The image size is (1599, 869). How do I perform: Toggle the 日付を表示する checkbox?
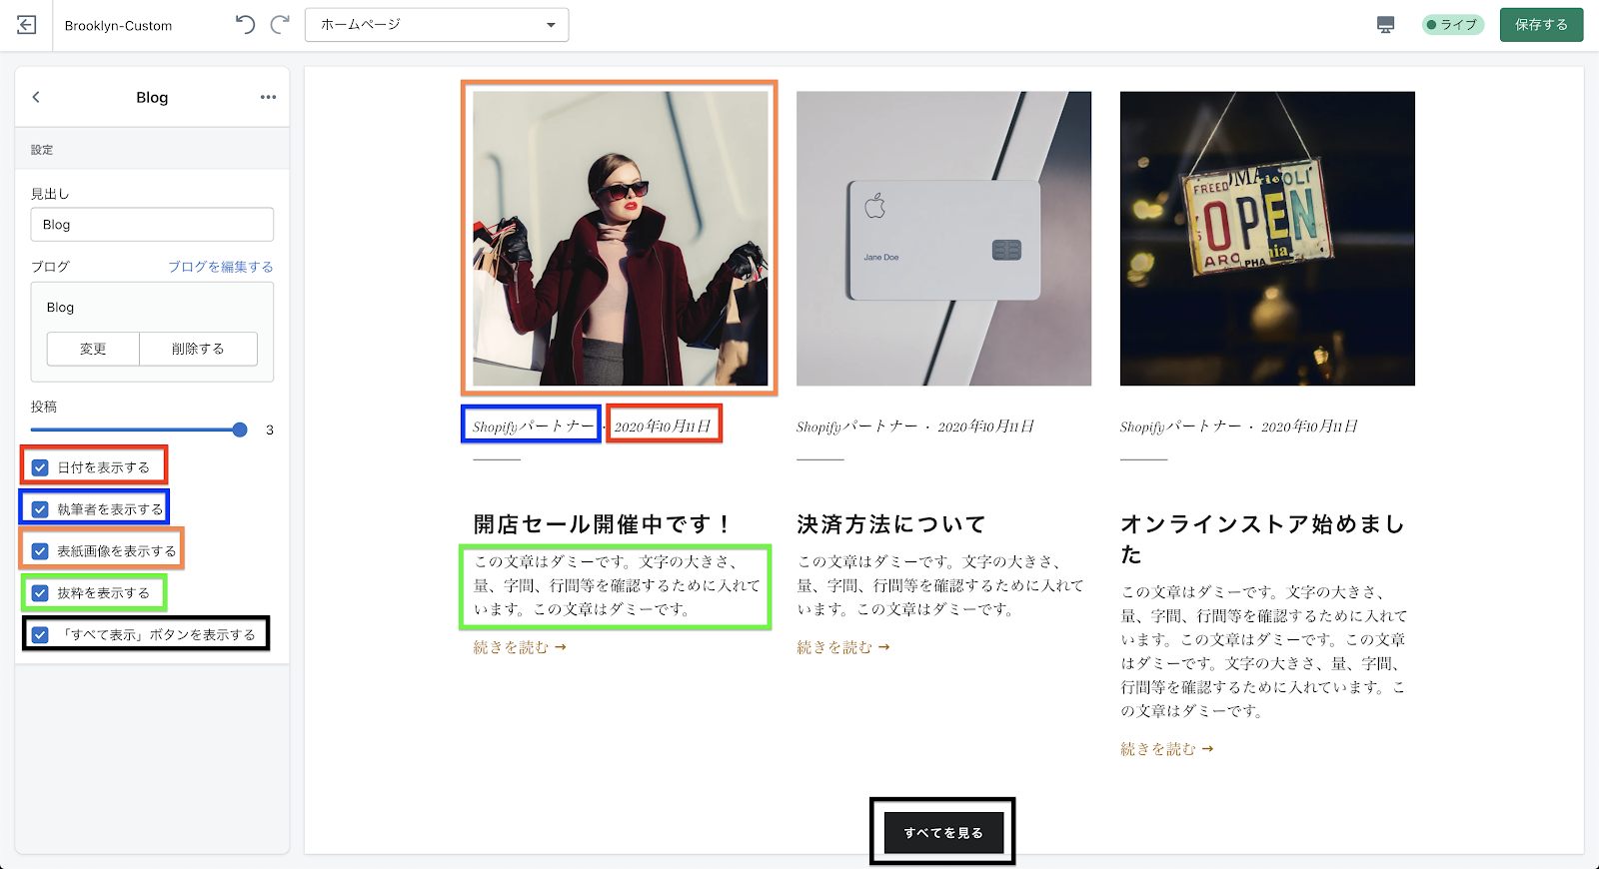point(40,467)
